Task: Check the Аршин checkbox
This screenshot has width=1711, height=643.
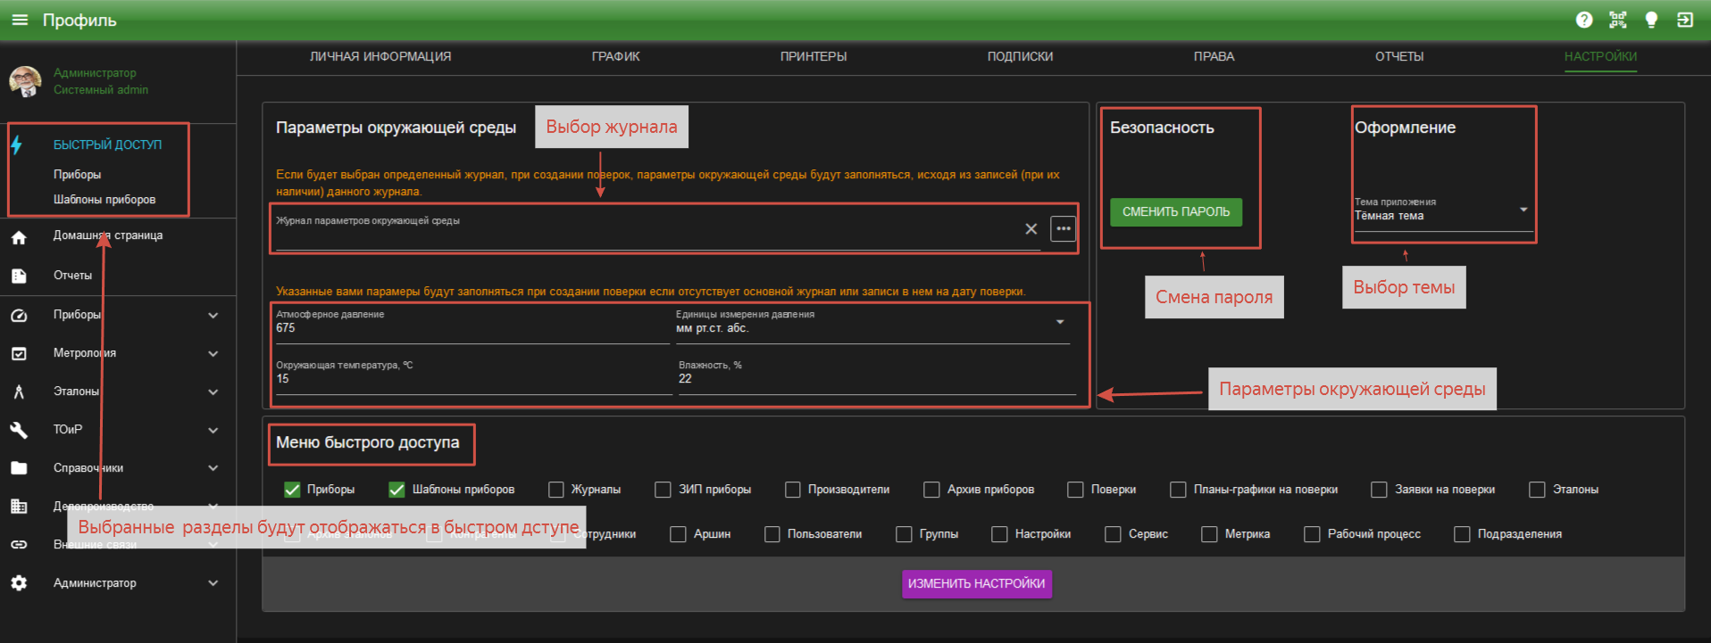Action: tap(678, 534)
